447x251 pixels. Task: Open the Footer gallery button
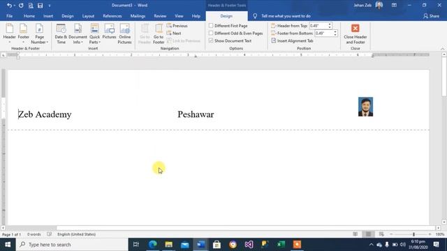point(23,33)
